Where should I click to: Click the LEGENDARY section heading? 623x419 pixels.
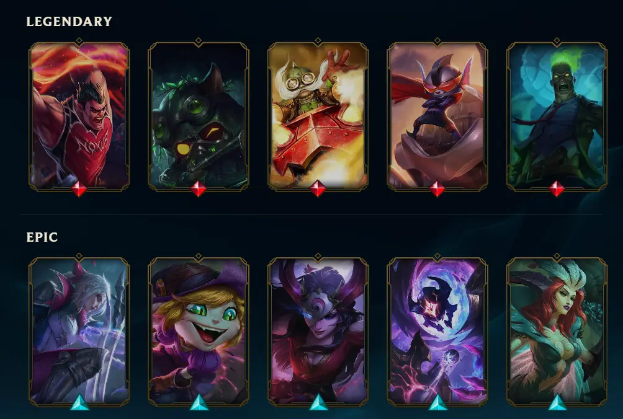[x=69, y=22]
